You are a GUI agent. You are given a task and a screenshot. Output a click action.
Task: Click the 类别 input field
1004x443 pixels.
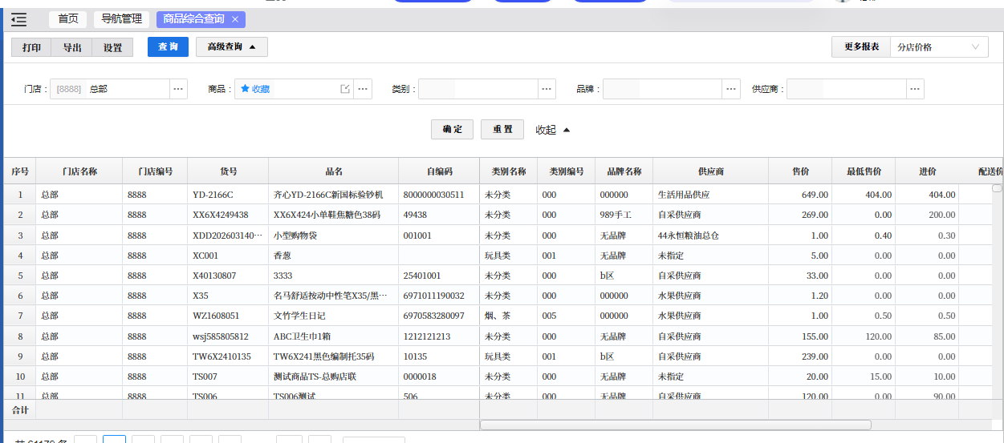click(478, 89)
